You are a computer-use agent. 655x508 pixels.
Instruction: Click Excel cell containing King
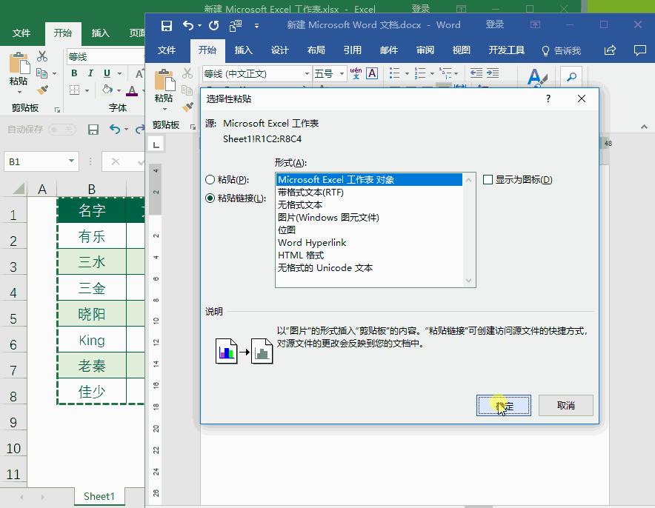point(92,340)
